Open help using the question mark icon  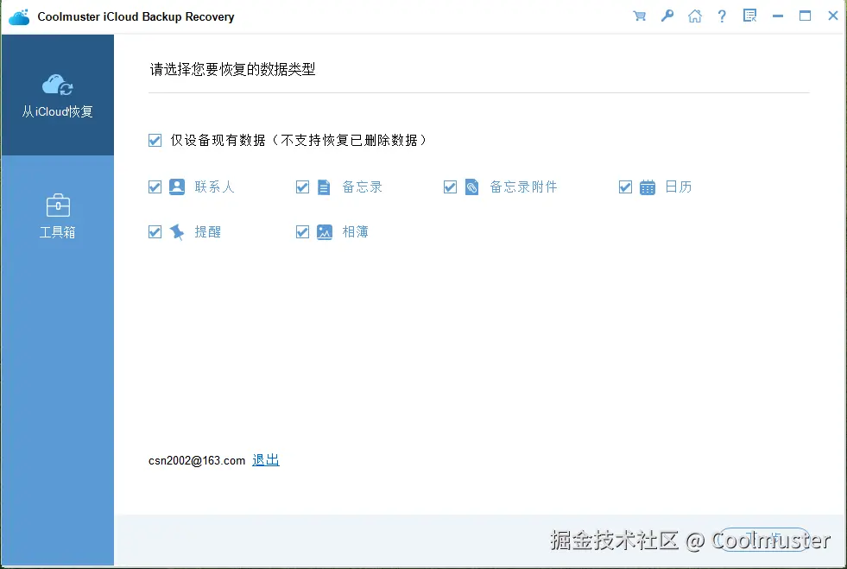coord(722,16)
